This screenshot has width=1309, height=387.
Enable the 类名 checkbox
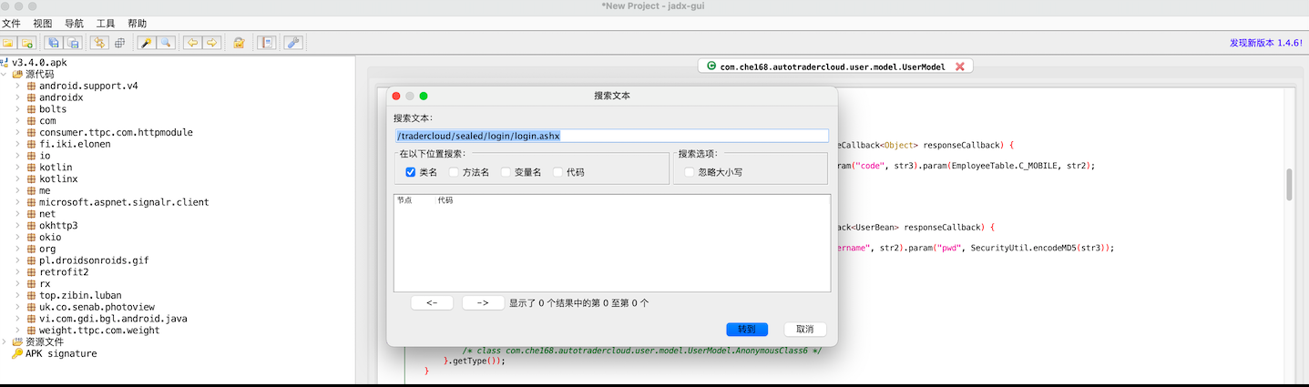(410, 172)
